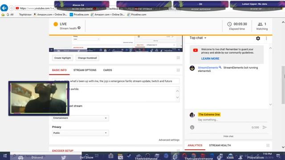Click description box scroll-up arrow
This screenshot has height=160, width=285.
pos(177,91)
